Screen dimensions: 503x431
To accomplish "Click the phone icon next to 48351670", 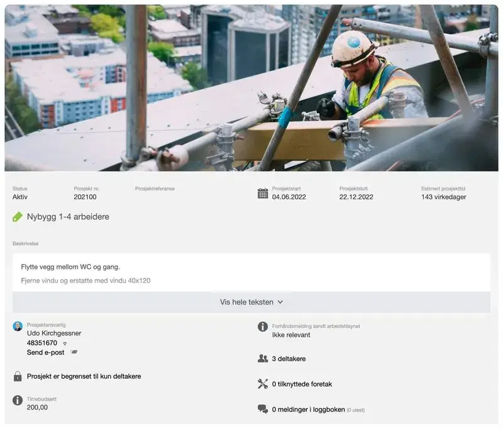I will [x=65, y=344].
